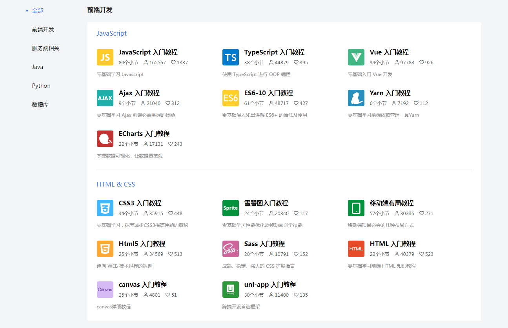Select 全部 in the left sidebar
This screenshot has width=508, height=328.
38,11
